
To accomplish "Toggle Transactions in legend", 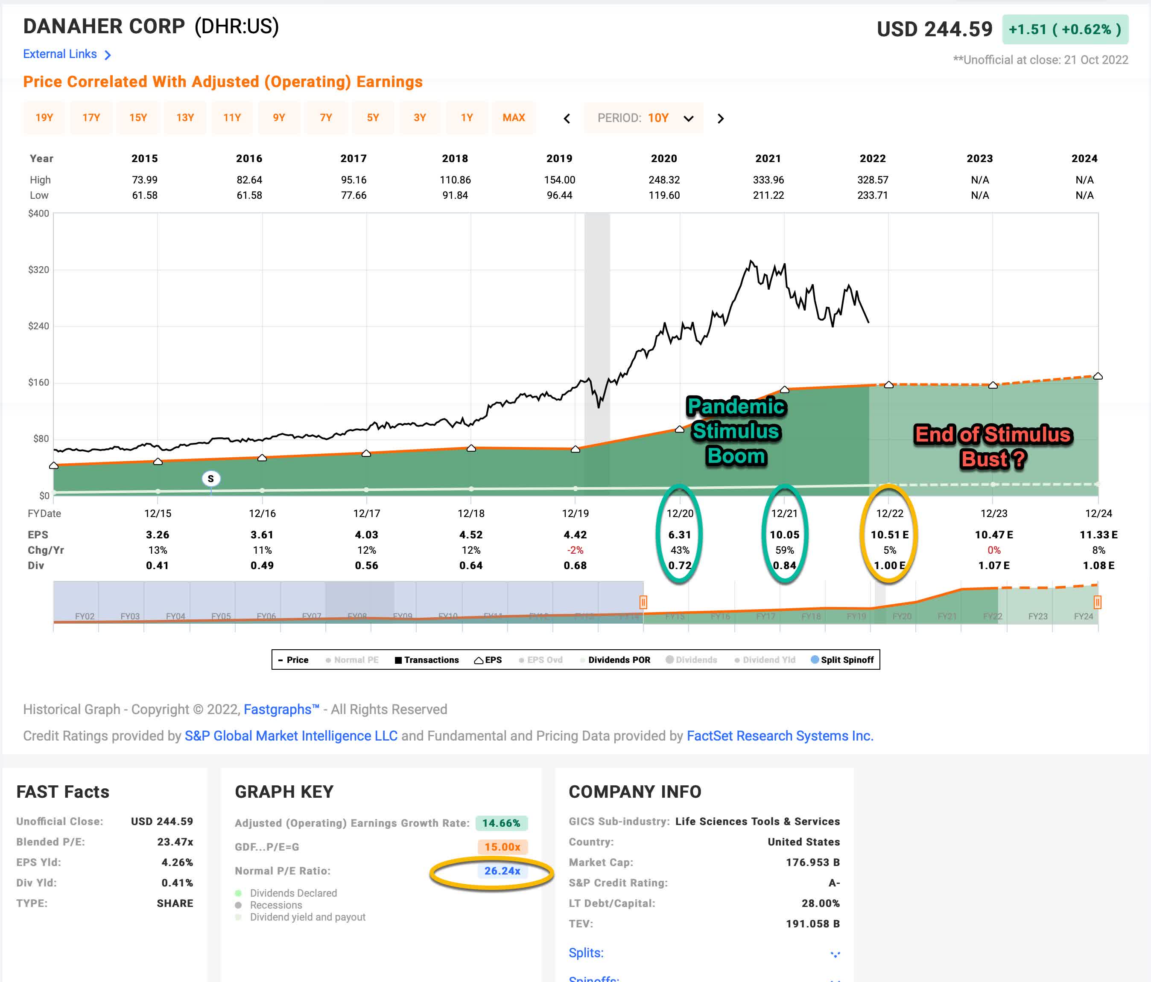I will coord(427,660).
